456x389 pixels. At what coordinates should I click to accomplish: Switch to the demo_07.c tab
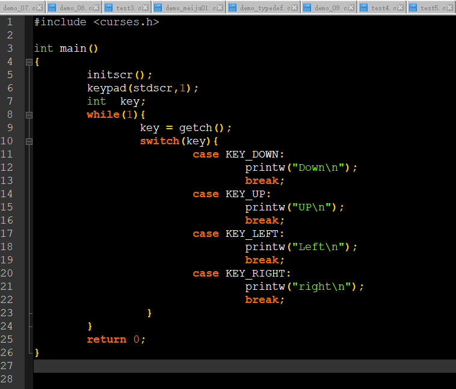[19, 8]
